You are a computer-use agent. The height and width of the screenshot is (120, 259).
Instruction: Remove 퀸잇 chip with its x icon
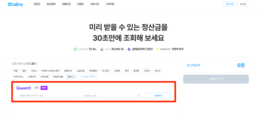click(73, 77)
